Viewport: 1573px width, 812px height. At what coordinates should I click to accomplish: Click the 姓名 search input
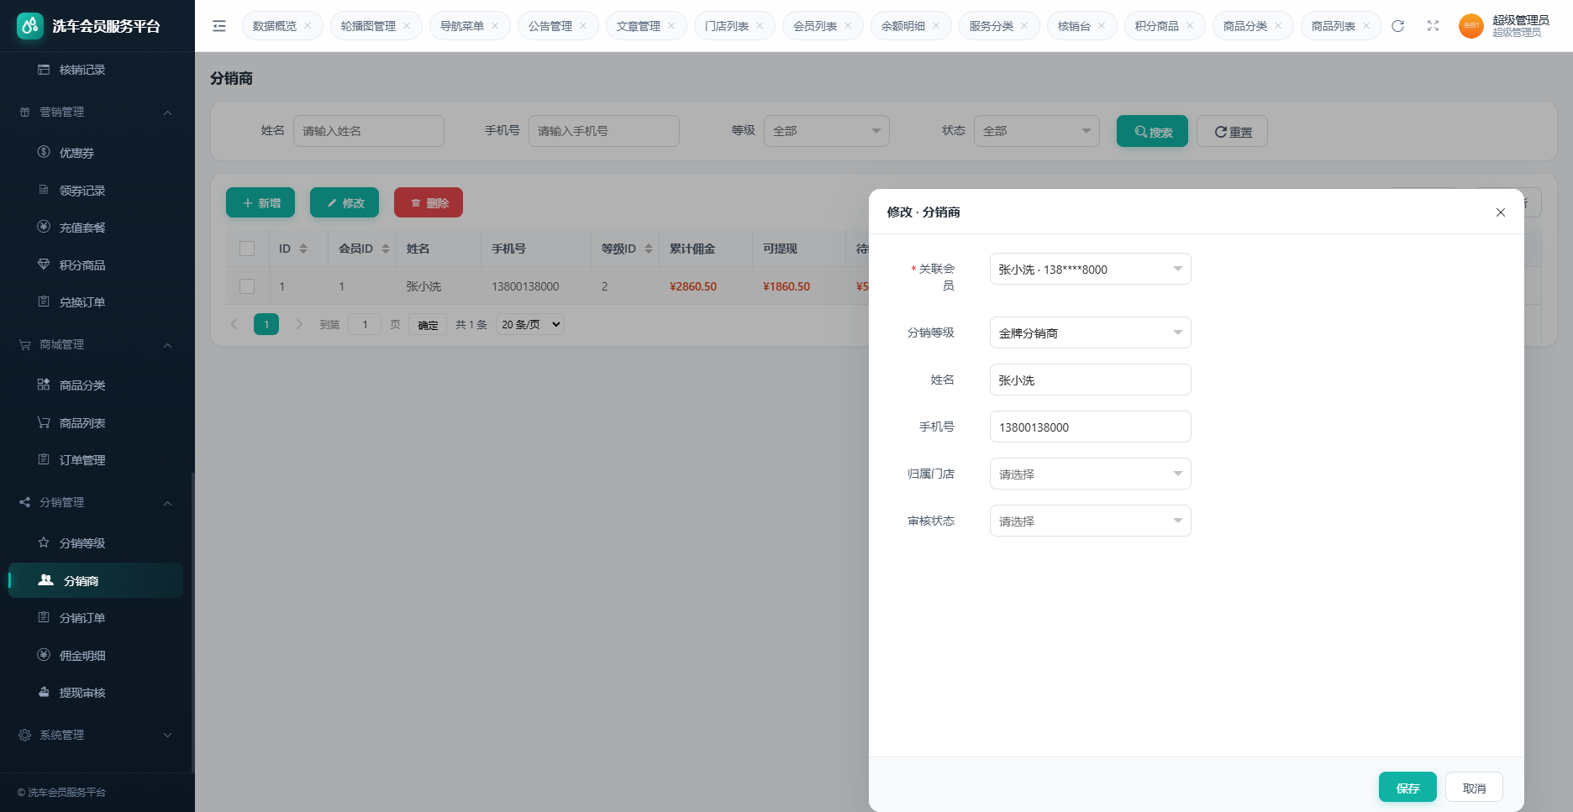(369, 131)
